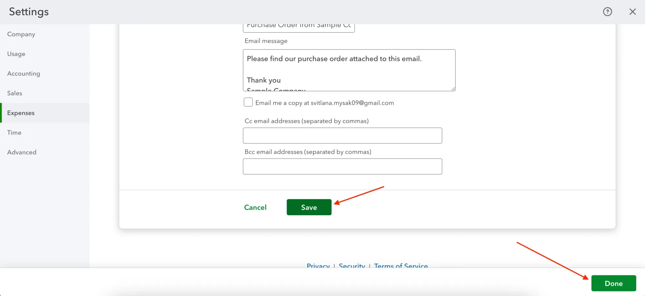Open the Privacy link
Image resolution: width=645 pixels, height=296 pixels.
tap(318, 266)
